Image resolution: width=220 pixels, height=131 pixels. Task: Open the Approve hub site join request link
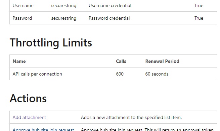tap(43, 129)
